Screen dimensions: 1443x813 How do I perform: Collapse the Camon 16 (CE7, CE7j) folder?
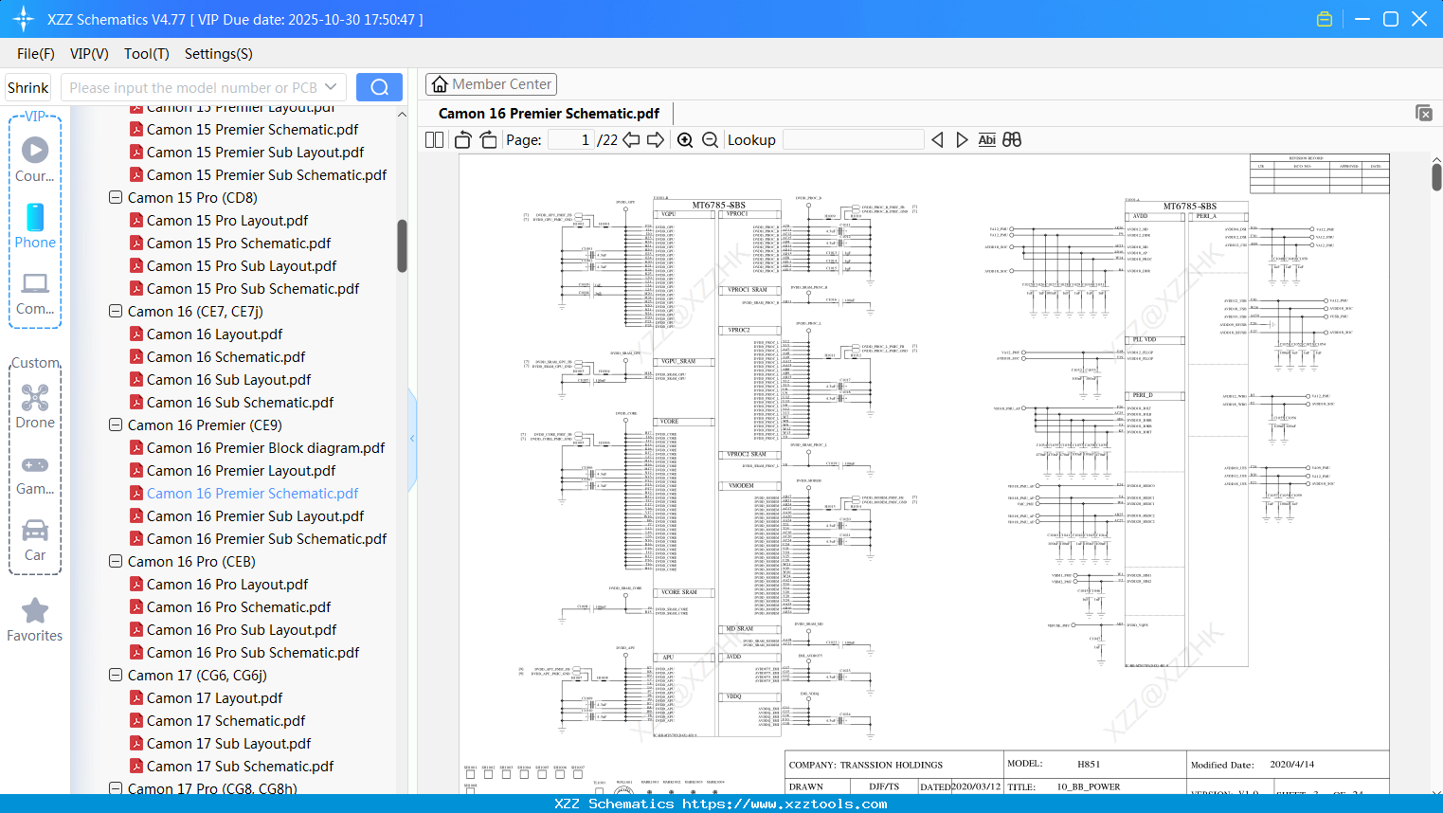(116, 311)
